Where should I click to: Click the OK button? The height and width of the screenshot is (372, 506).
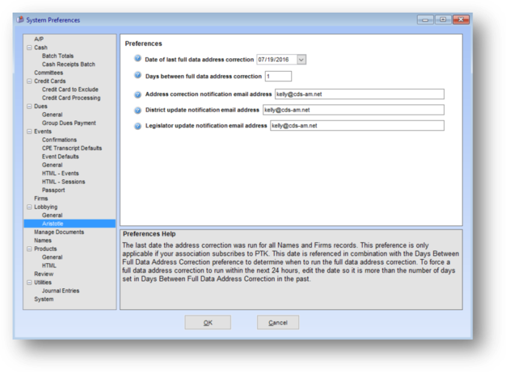coord(208,323)
